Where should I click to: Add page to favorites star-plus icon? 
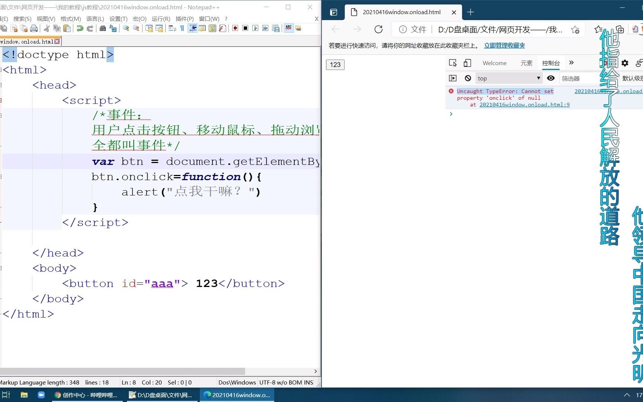tap(575, 30)
